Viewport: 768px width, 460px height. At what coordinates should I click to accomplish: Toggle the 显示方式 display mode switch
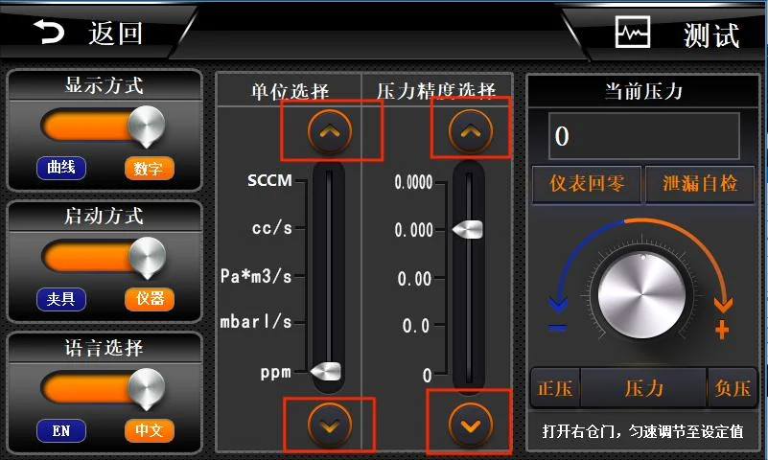point(104,127)
